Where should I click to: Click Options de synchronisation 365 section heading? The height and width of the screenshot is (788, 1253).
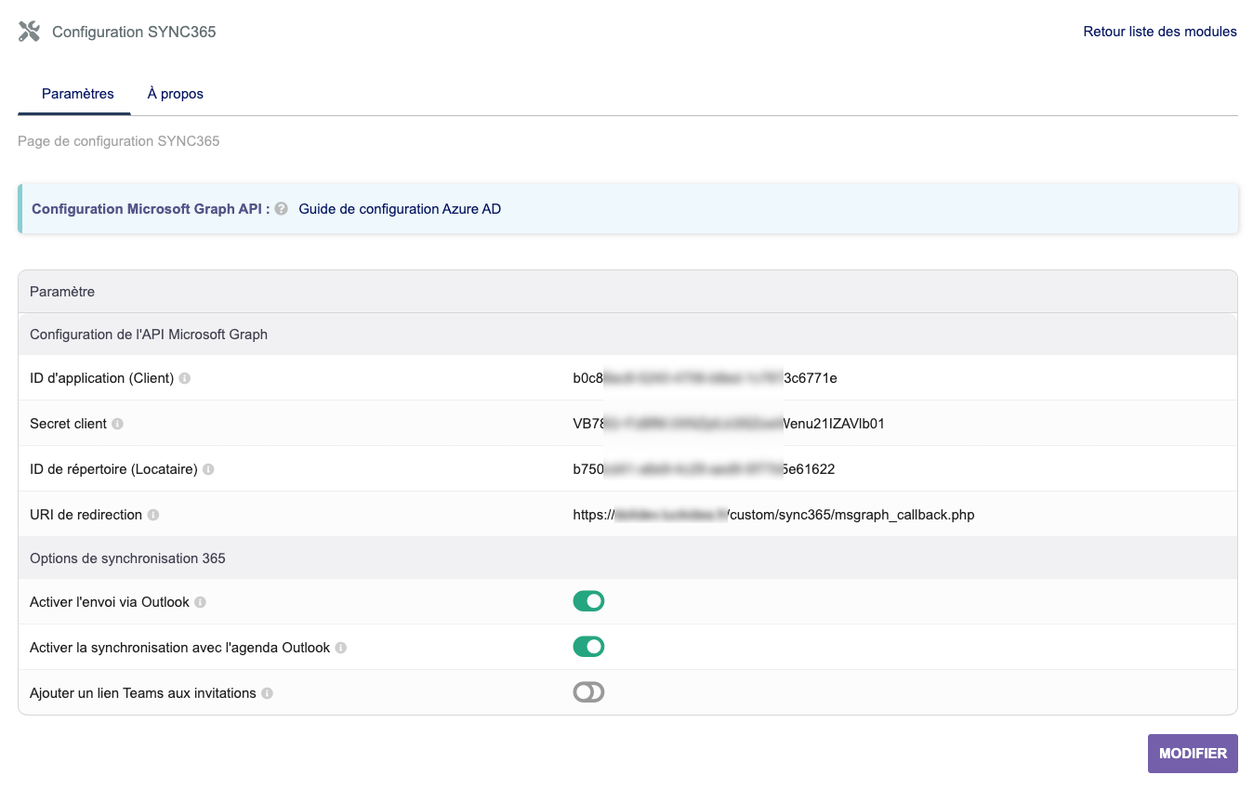(x=127, y=558)
